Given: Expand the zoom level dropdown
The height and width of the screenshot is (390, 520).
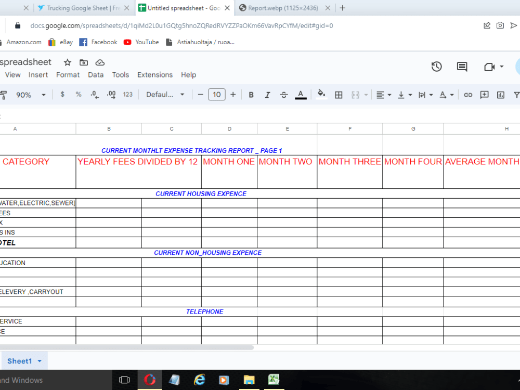Looking at the screenshot, I should coord(44,94).
